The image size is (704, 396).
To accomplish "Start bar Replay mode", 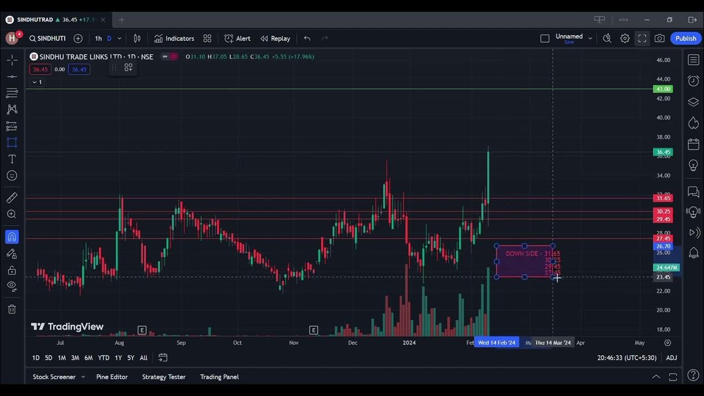I will click(x=275, y=38).
